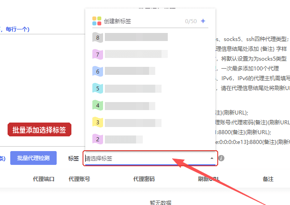The width and height of the screenshot is (290, 205).
Task: Select tag number 7 in the list
Action: pyautogui.click(x=150, y=54)
